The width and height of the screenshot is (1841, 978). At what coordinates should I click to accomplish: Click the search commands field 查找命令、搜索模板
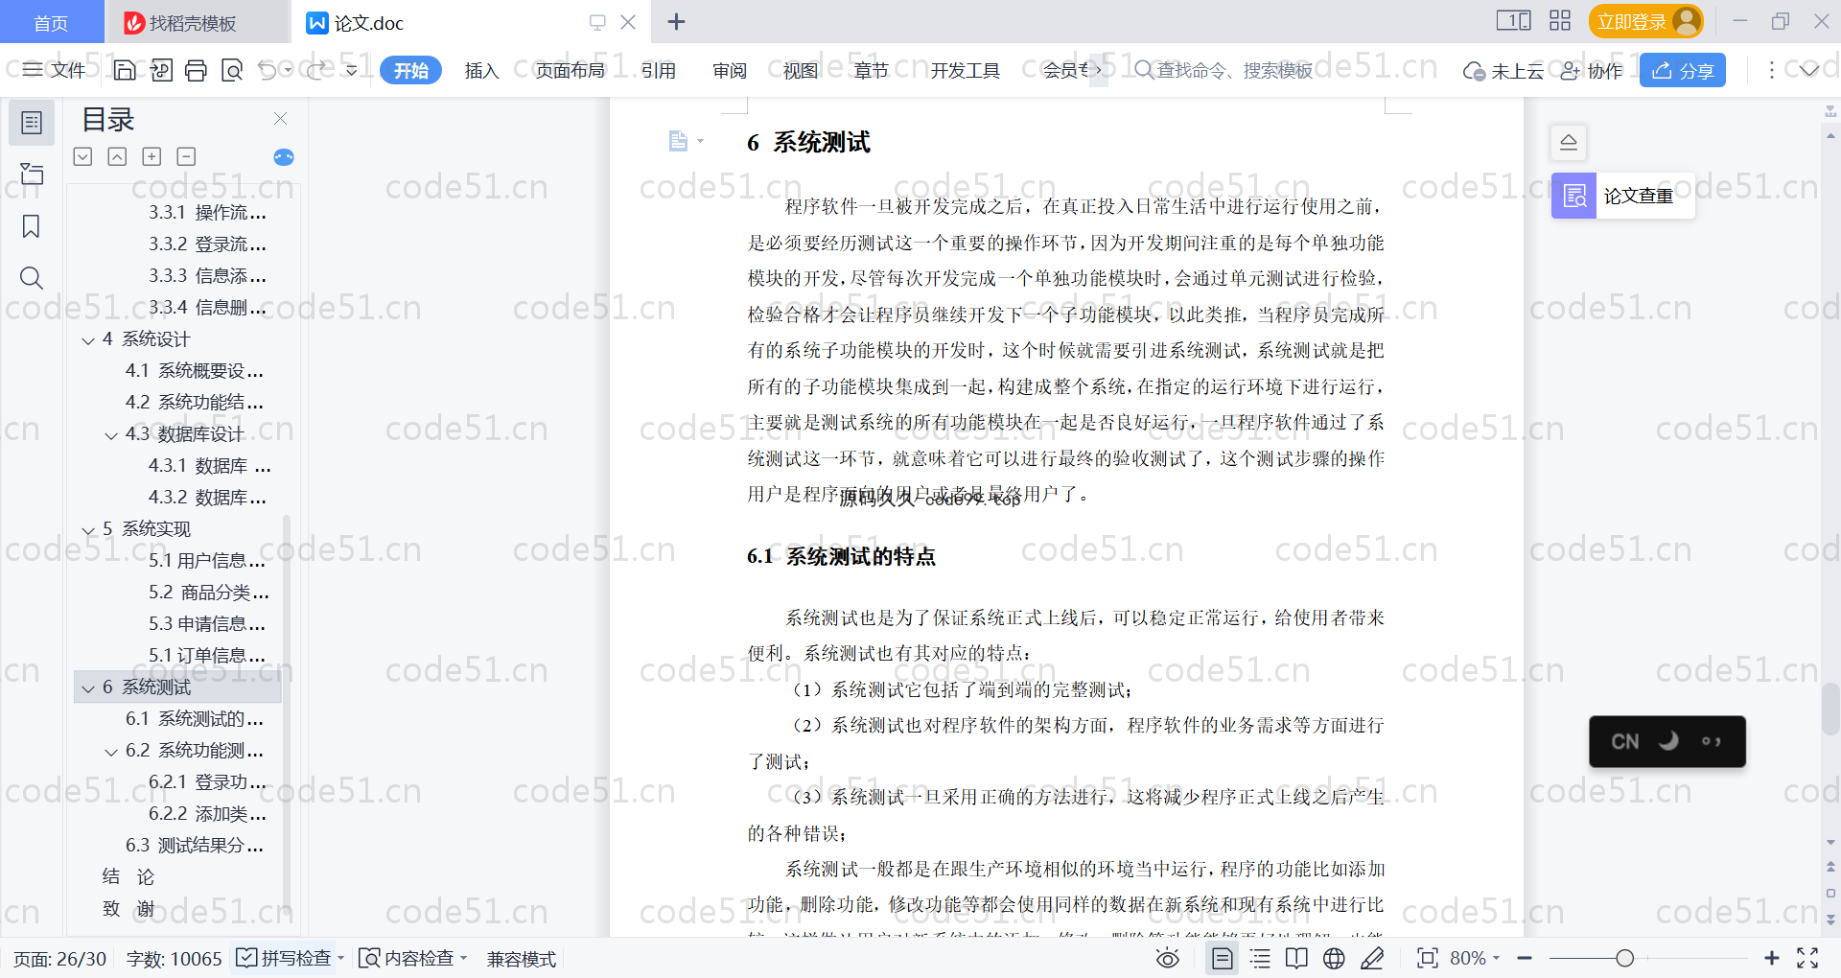[1224, 70]
